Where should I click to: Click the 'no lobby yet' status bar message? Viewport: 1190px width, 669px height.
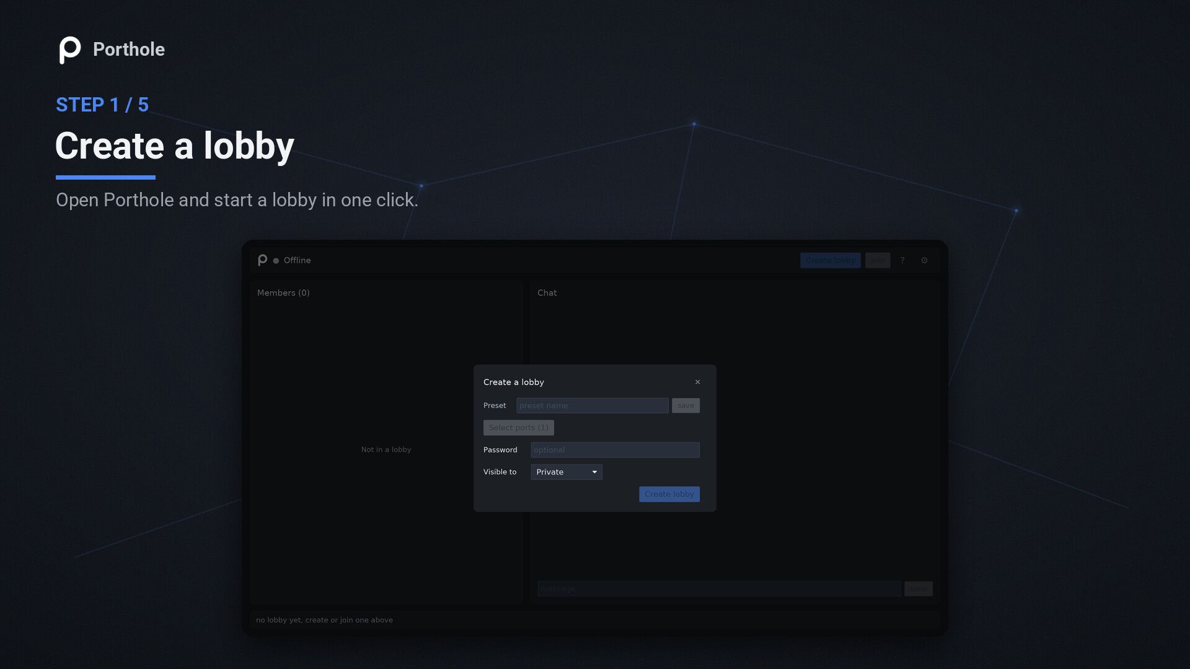[x=324, y=620]
